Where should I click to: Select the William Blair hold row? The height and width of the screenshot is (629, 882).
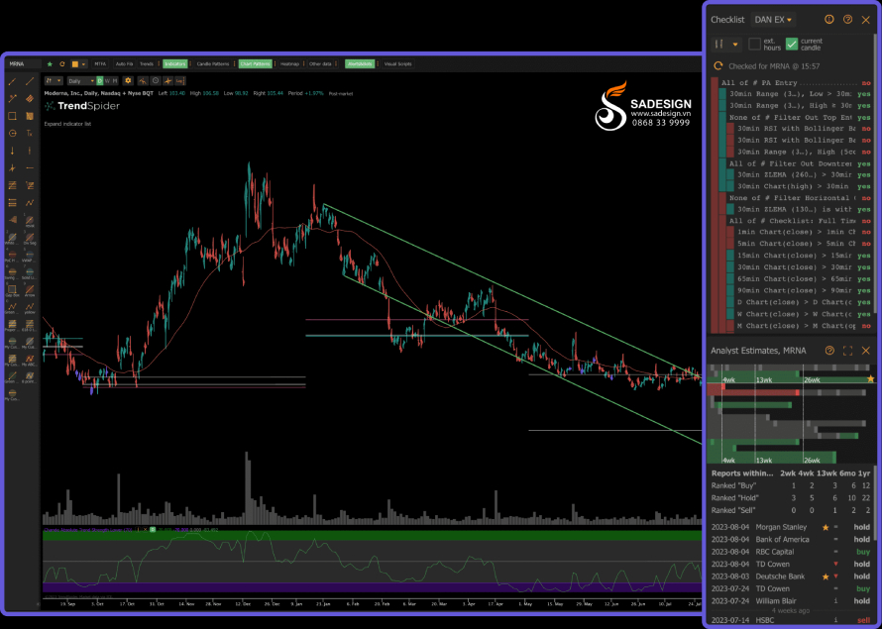tap(791, 601)
